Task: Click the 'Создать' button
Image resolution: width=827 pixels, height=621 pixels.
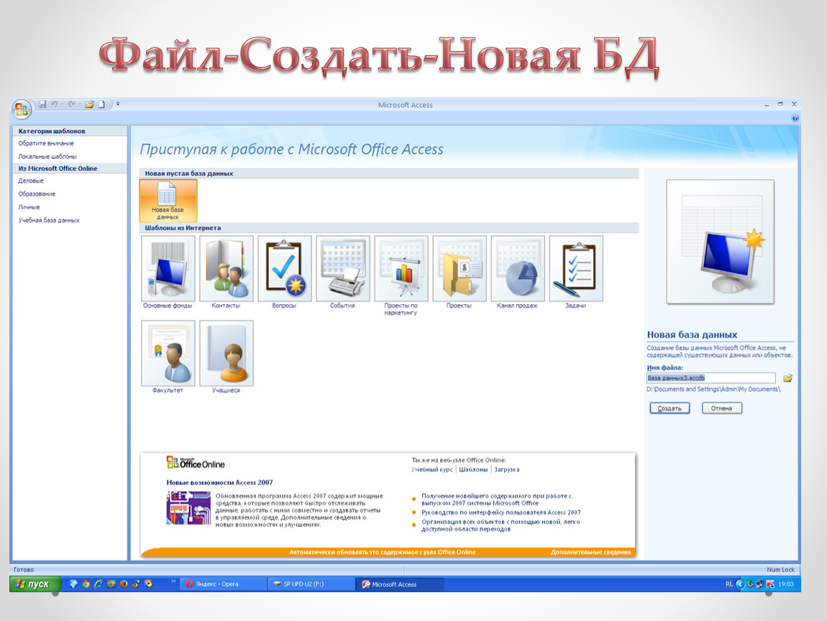Action: point(670,408)
